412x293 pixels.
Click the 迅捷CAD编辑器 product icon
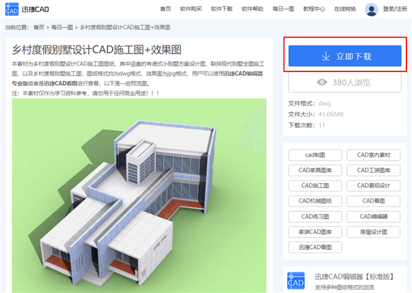[296, 281]
